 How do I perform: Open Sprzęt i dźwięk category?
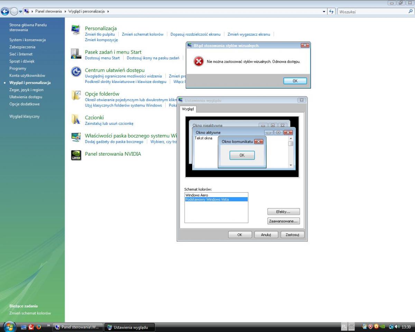coord(22,61)
